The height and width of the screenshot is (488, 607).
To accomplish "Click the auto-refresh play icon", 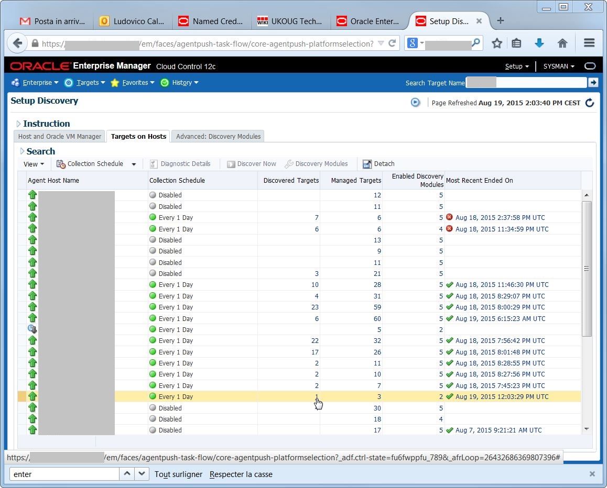I will tap(415, 103).
